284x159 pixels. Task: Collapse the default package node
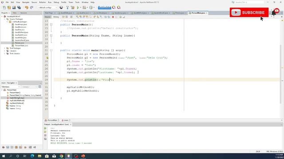(x=7, y=22)
